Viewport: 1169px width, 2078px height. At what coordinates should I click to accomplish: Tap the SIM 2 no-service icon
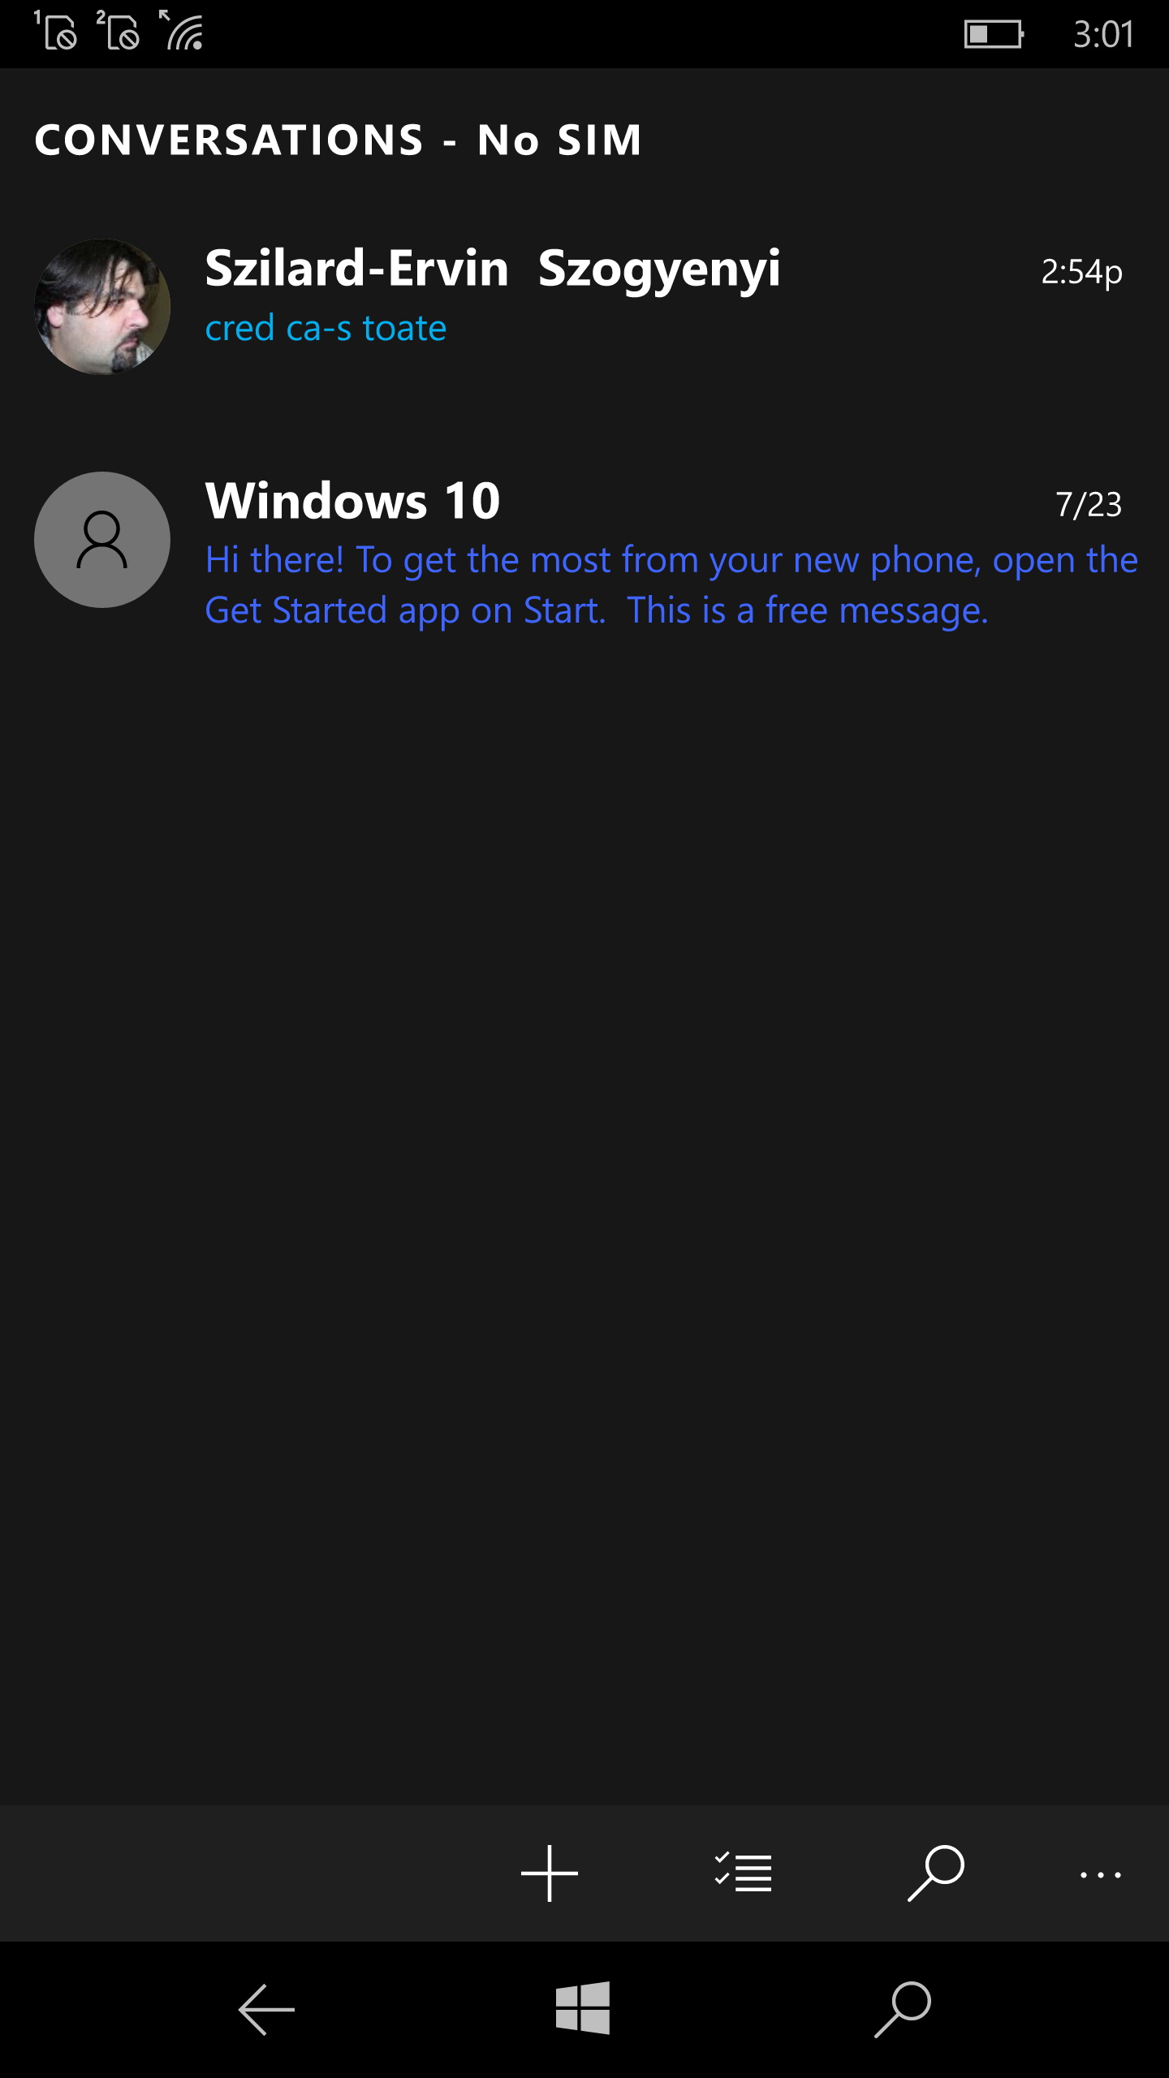[x=119, y=32]
